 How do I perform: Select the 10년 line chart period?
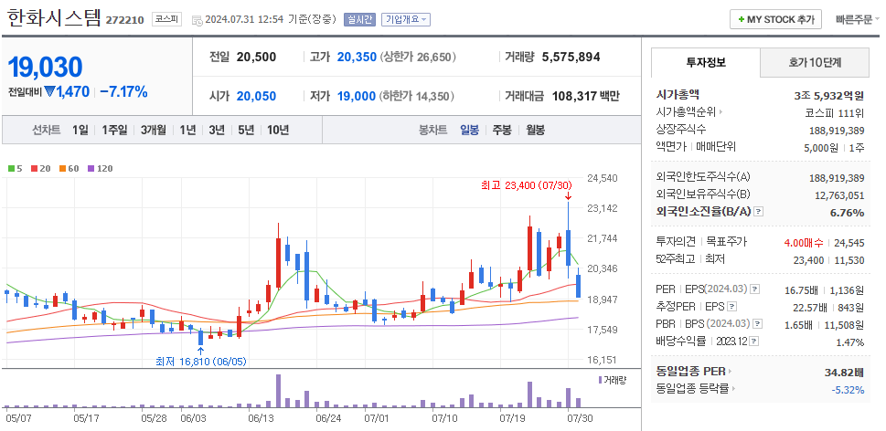click(x=278, y=130)
